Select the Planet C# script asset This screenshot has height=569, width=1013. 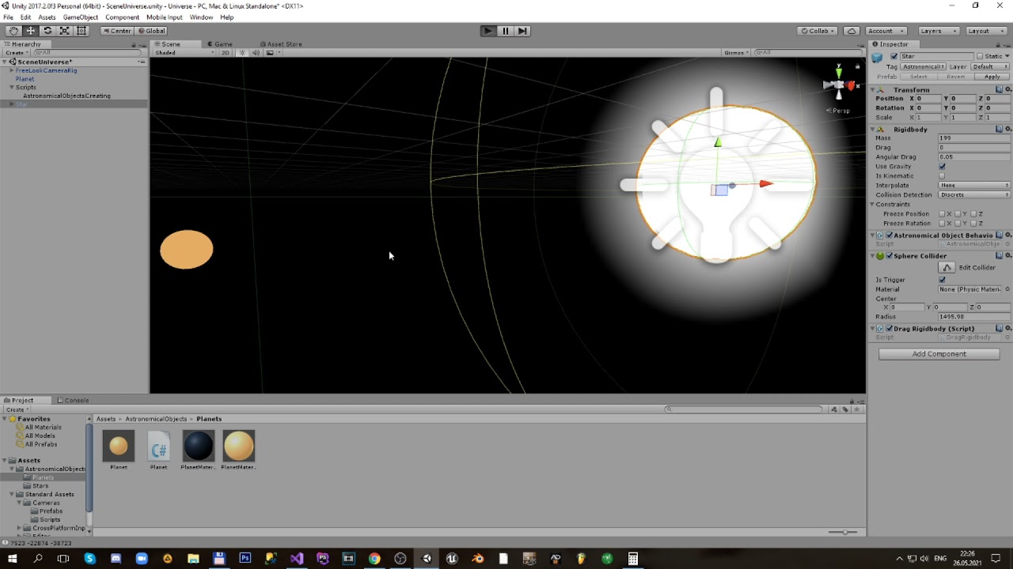point(158,447)
